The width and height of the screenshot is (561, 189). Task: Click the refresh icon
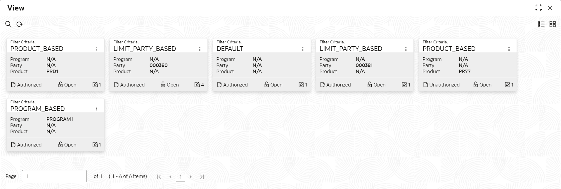(20, 24)
